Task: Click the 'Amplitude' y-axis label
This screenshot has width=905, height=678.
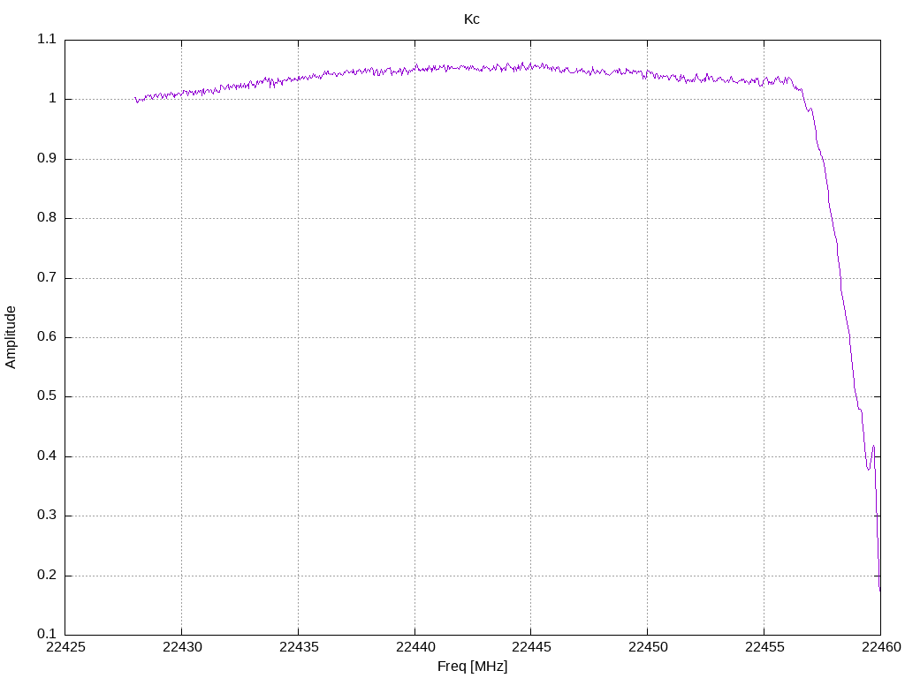Action: pyautogui.click(x=11, y=336)
